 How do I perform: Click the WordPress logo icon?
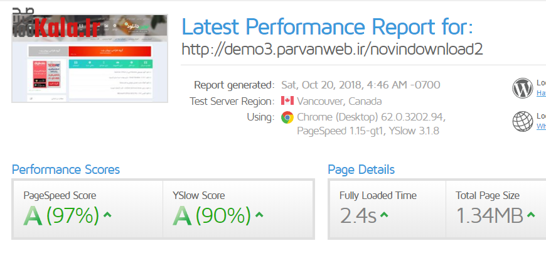coord(523,88)
